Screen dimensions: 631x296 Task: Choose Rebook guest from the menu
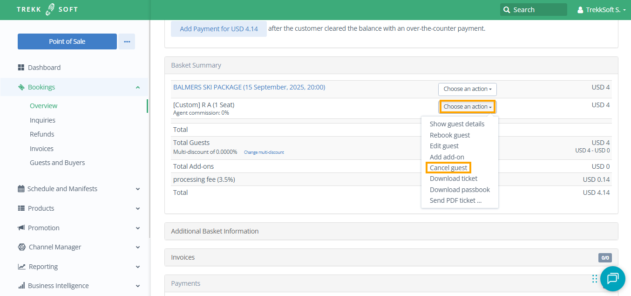449,135
